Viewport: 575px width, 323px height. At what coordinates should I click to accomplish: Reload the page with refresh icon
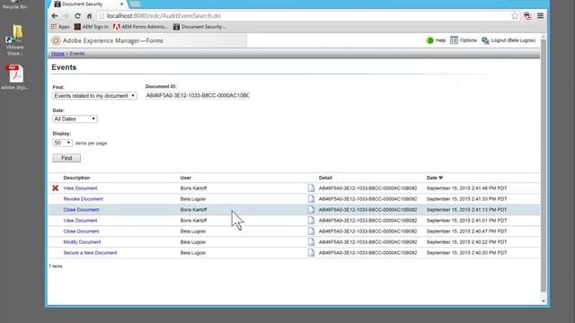pos(77,16)
